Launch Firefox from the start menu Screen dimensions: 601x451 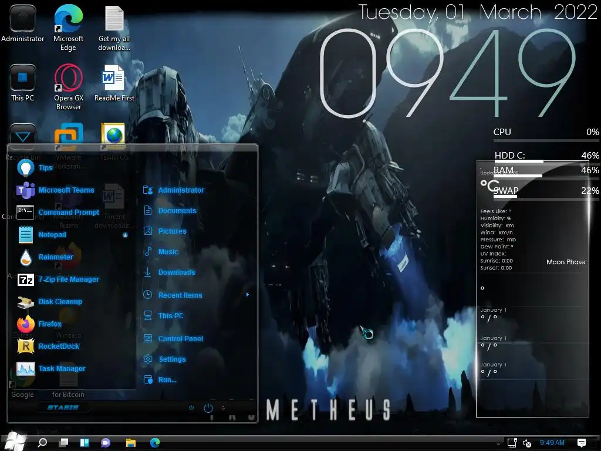[x=39, y=324]
